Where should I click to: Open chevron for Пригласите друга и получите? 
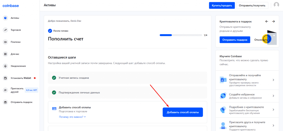[x=273, y=125]
